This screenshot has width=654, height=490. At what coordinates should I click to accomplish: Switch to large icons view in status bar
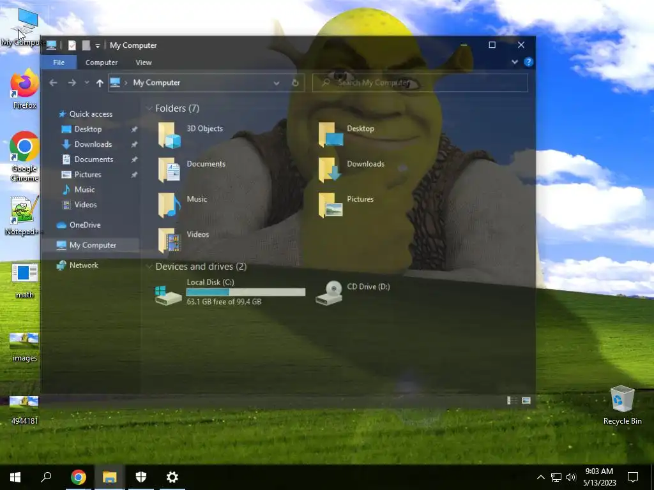click(x=526, y=401)
